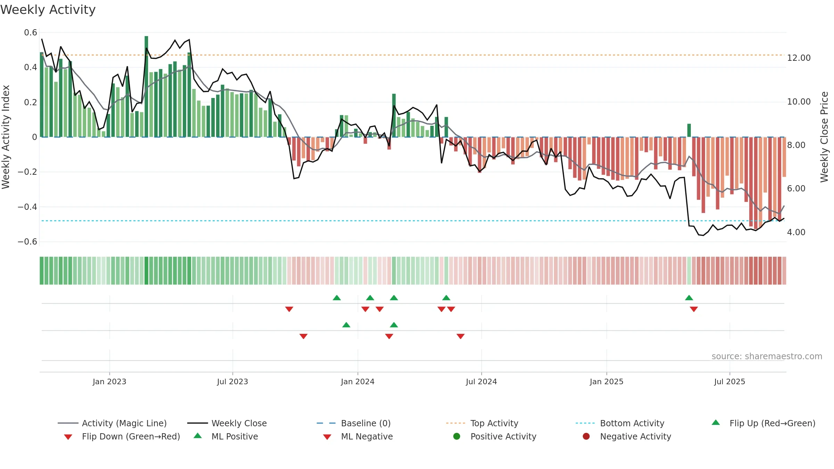Toggle the Bottom Activity legend entry
834x469 pixels.
click(620, 423)
